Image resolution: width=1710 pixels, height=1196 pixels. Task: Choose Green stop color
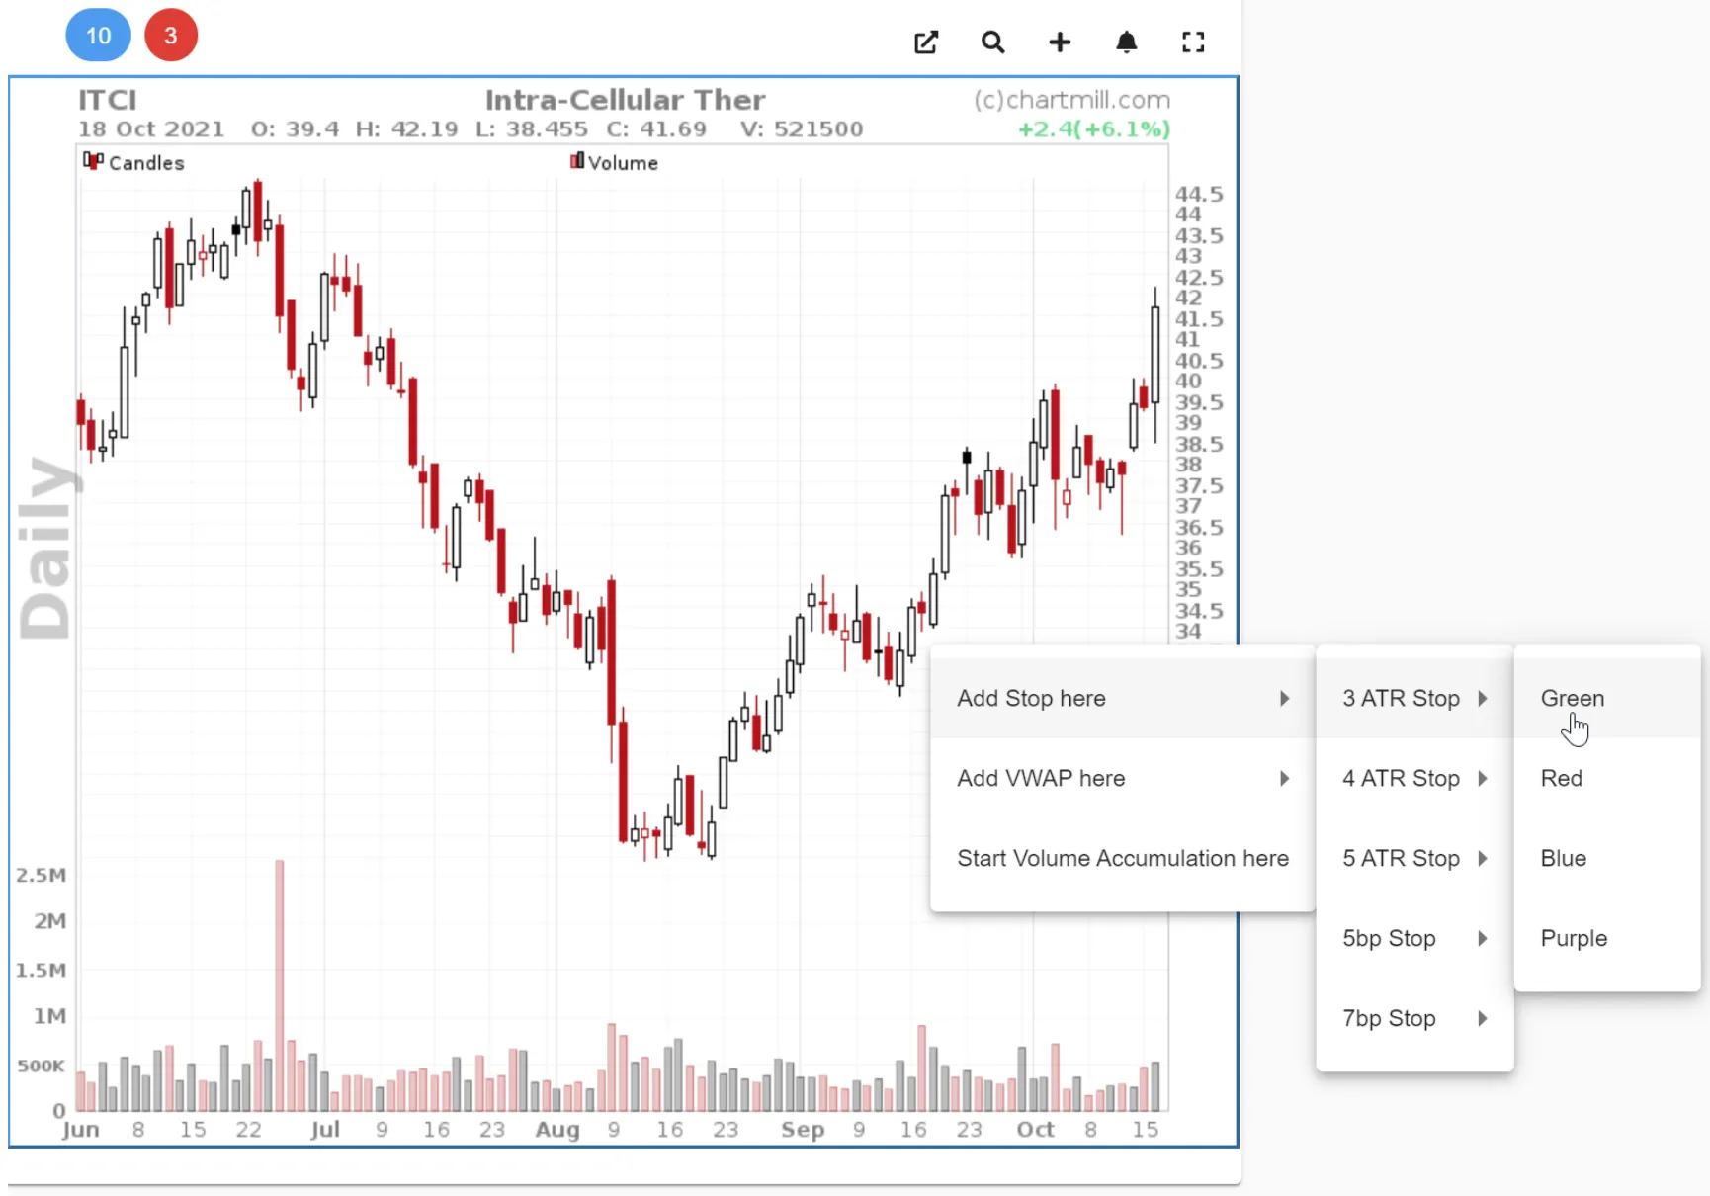[x=1607, y=698]
